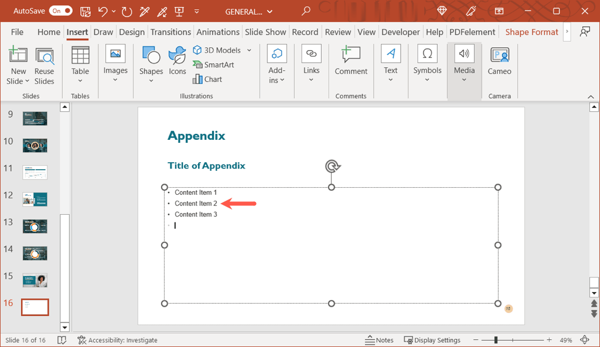Open the Record tab
This screenshot has height=347, width=600.
pos(305,32)
